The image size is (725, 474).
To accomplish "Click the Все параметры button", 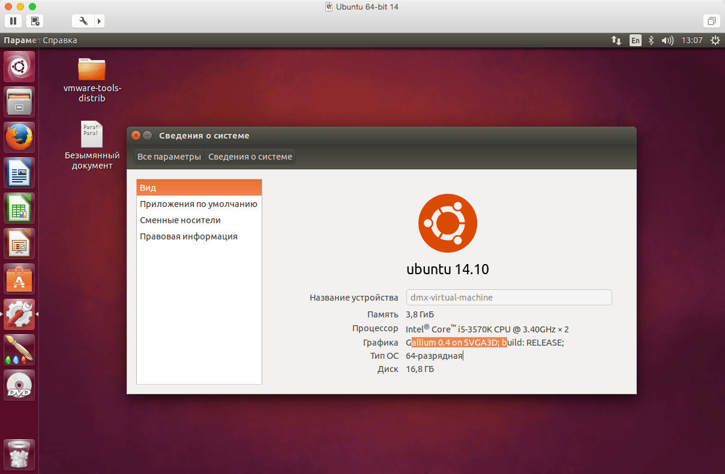I will click(x=169, y=157).
